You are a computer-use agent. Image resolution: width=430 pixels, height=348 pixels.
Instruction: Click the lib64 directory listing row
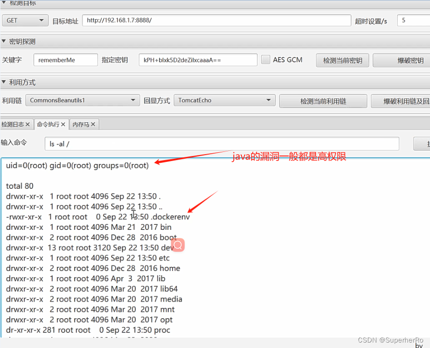(92, 289)
